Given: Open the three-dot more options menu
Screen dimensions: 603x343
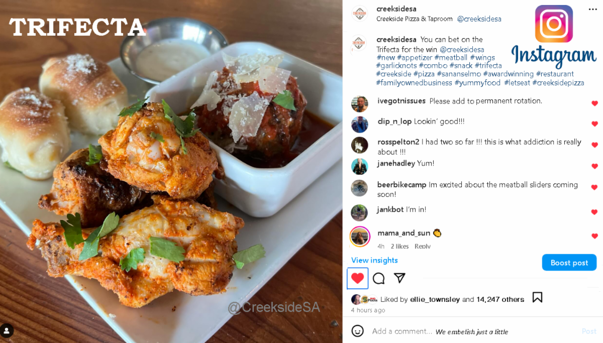Looking at the screenshot, I should [593, 10].
